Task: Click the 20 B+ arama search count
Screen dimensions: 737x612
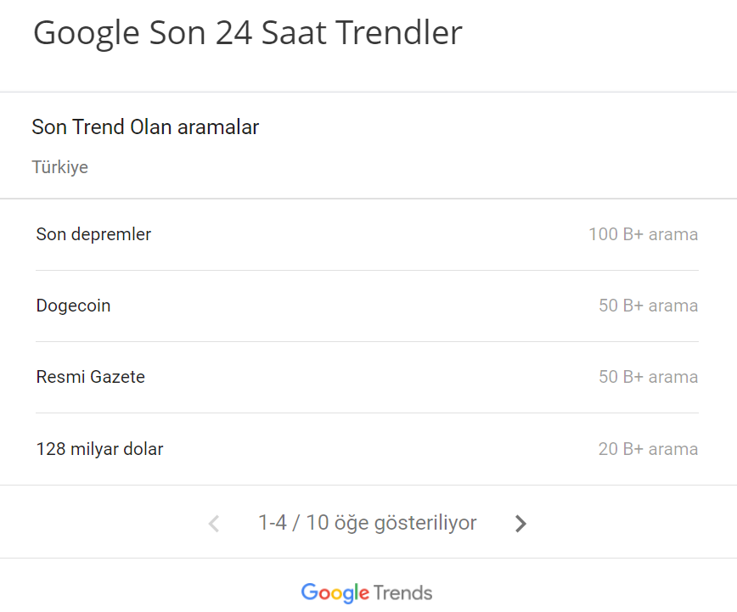Action: tap(648, 449)
